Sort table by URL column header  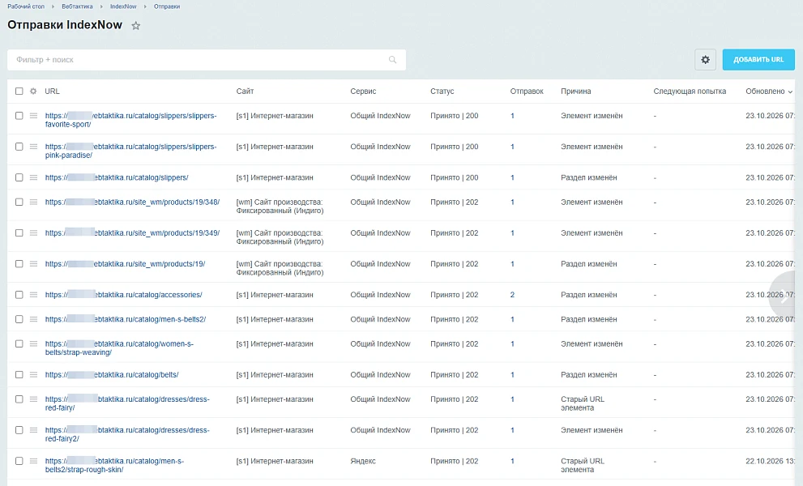pos(52,92)
